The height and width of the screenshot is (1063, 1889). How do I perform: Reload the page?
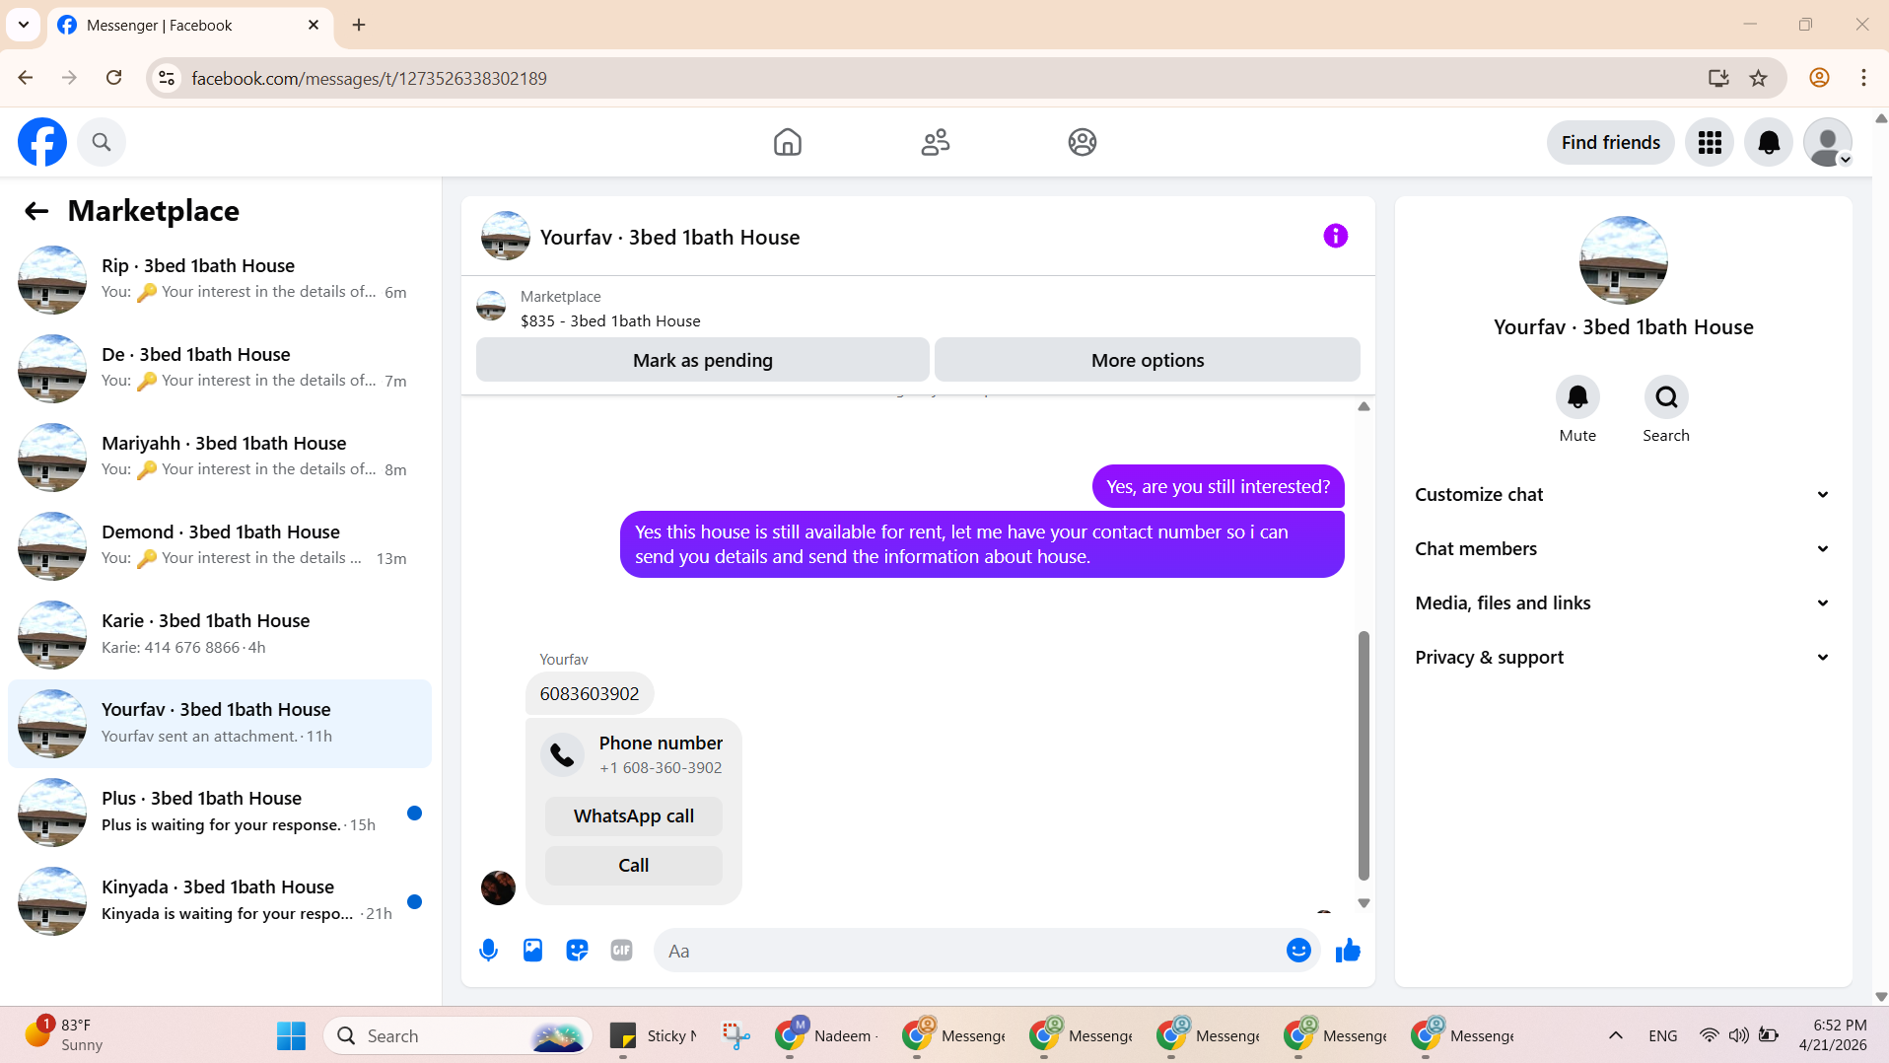point(114,78)
